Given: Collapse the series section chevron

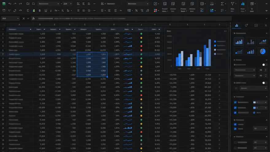Looking at the screenshot, I should pyautogui.click(x=267, y=97).
